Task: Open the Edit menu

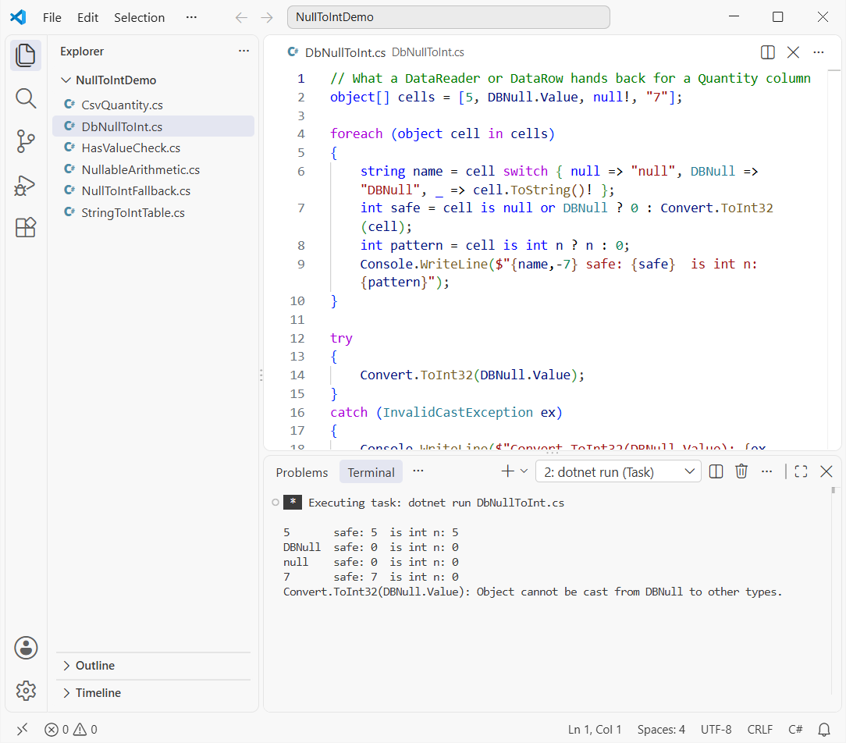Action: 87,17
